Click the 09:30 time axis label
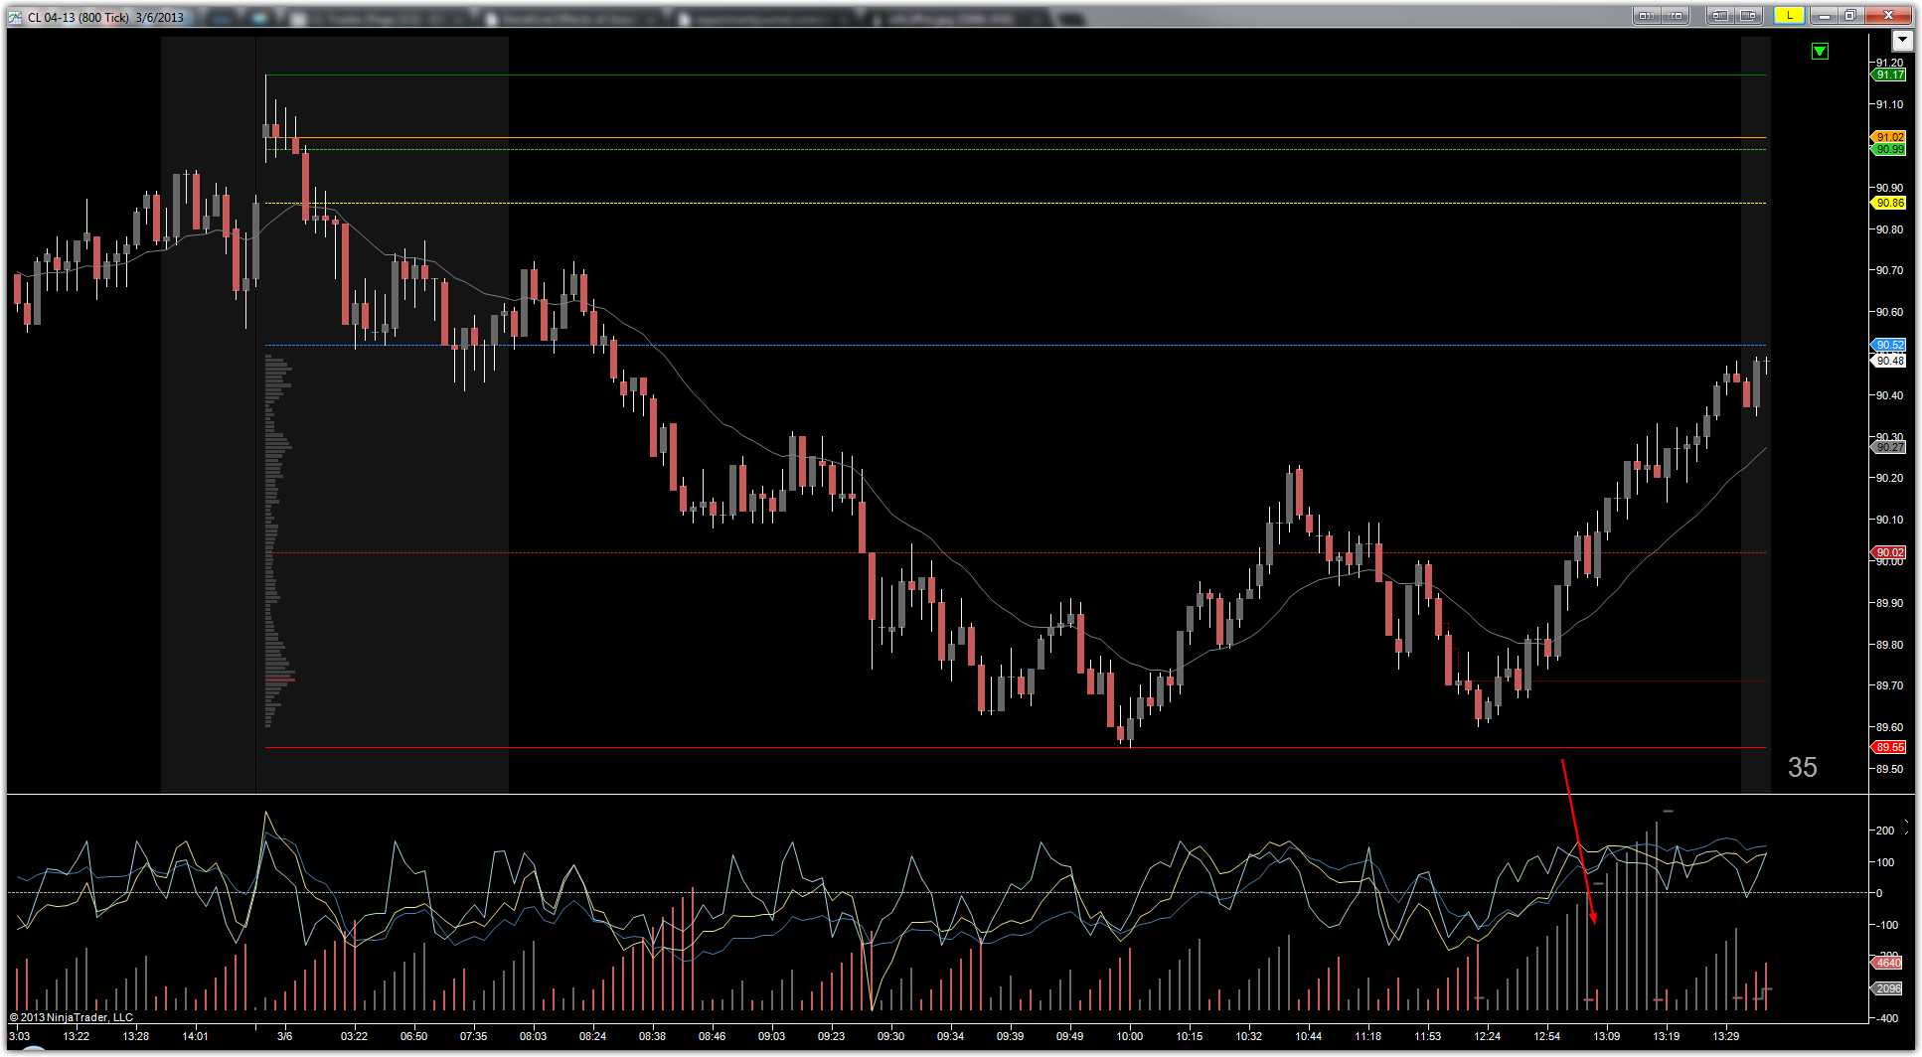Screen dimensions: 1922x1057 click(891, 1036)
